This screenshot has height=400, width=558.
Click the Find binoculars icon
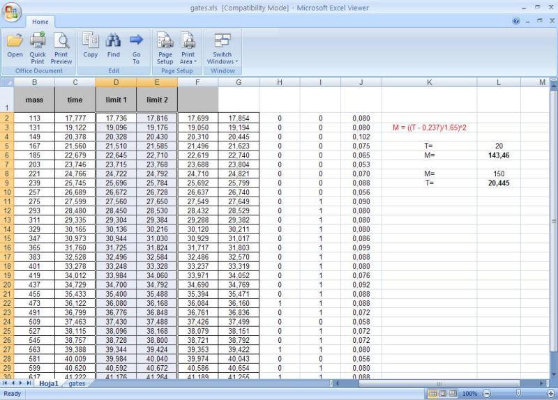114,45
